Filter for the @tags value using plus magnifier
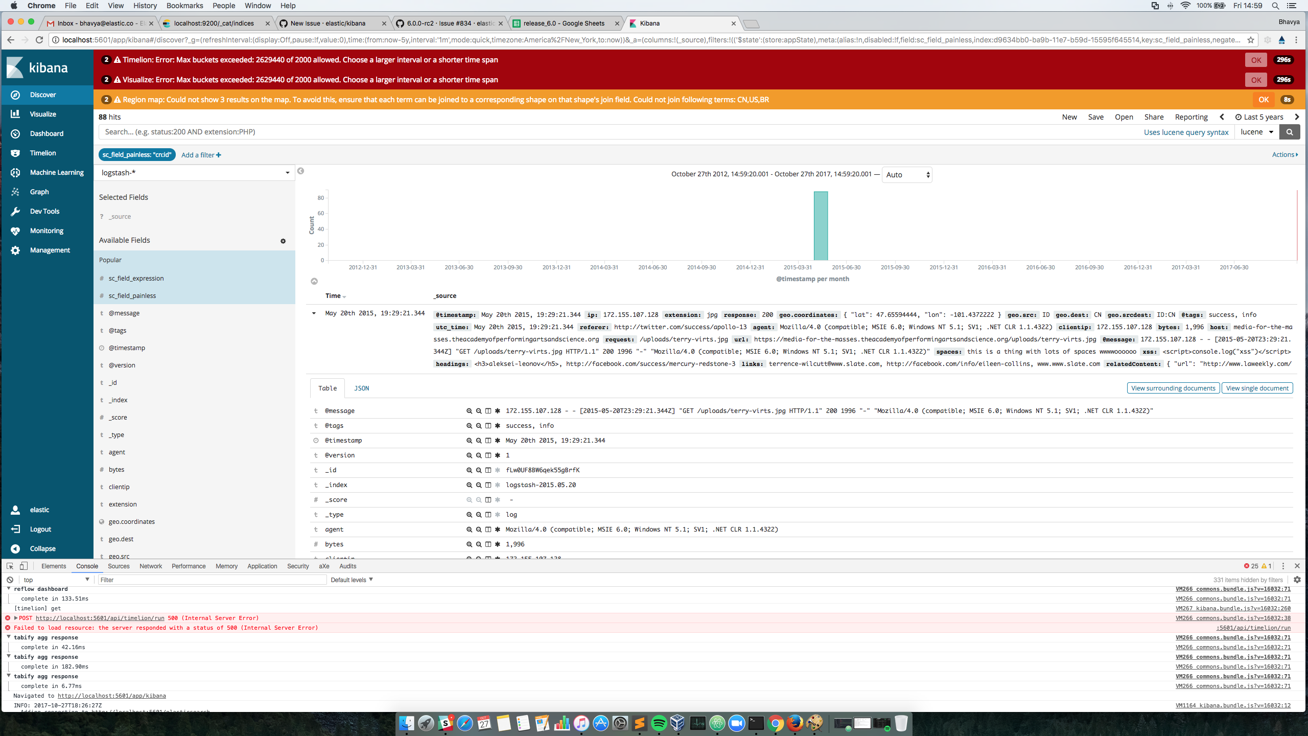The height and width of the screenshot is (736, 1308). coord(469,426)
